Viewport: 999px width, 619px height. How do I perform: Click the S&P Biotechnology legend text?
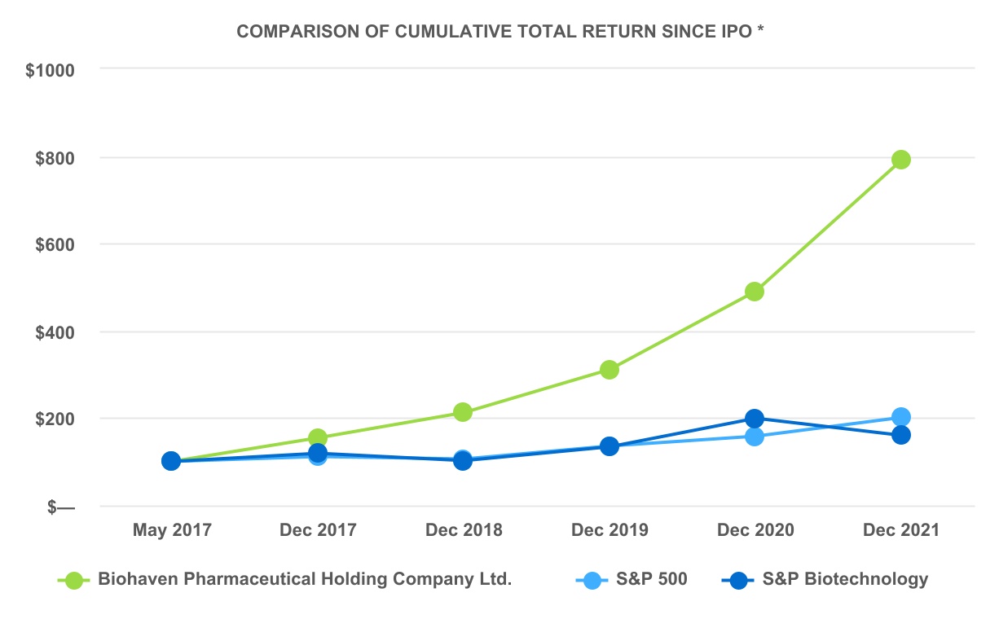tap(845, 580)
